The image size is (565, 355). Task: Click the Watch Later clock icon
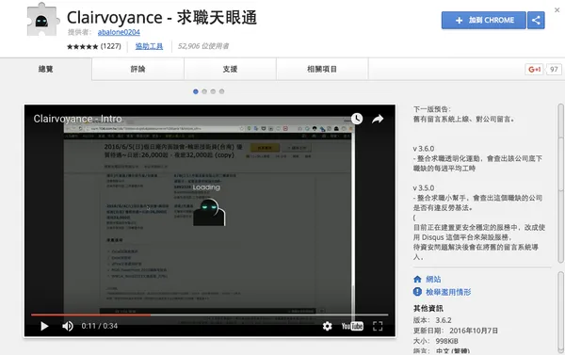pyautogui.click(x=357, y=119)
